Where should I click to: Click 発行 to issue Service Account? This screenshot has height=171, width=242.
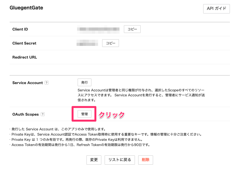pyautogui.click(x=85, y=82)
